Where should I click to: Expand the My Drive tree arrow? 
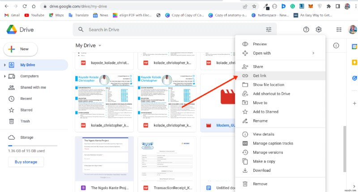click(4, 65)
